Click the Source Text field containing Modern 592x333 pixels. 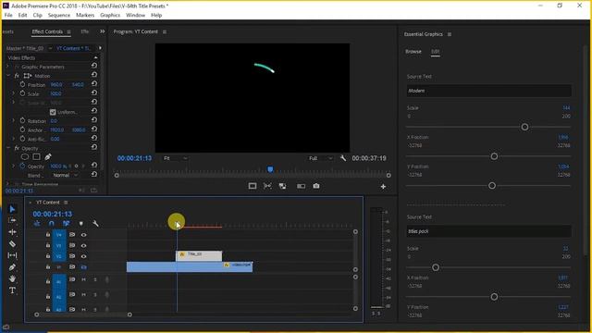488,91
